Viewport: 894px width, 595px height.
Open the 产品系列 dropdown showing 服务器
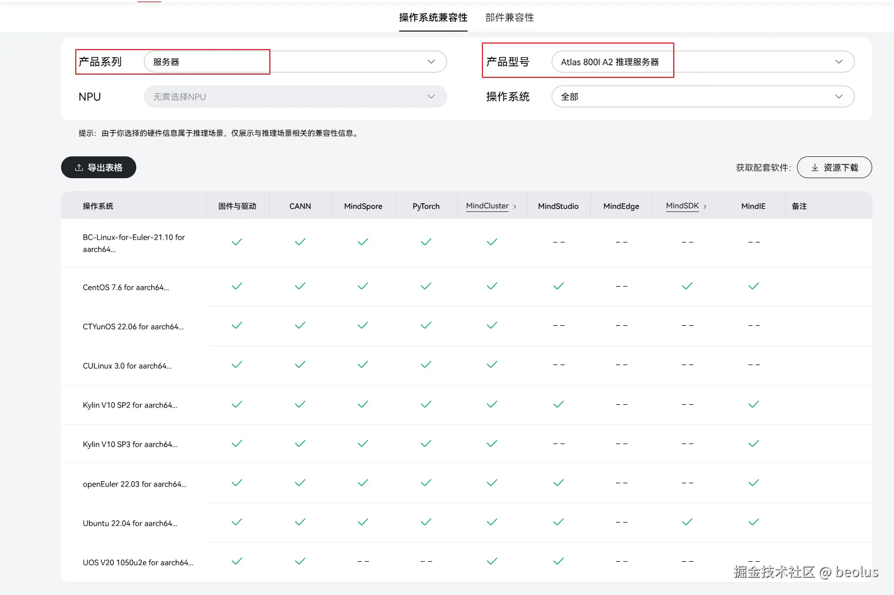pos(295,62)
